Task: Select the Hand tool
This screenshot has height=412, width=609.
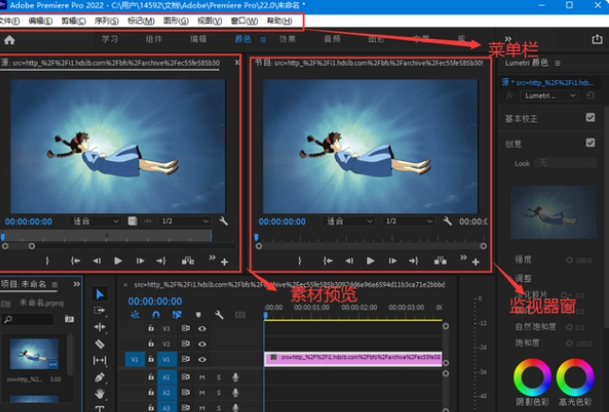Action: click(100, 392)
